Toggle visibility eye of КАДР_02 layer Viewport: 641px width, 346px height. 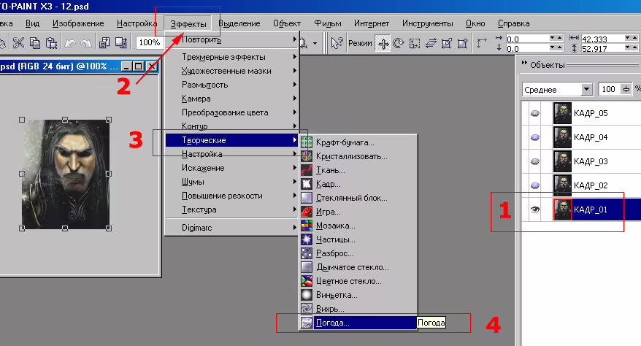point(534,185)
